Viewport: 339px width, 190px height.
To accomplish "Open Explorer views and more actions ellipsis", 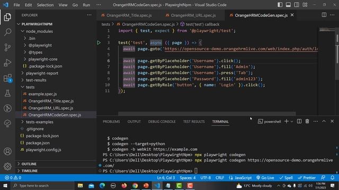I will tap(89, 15).
